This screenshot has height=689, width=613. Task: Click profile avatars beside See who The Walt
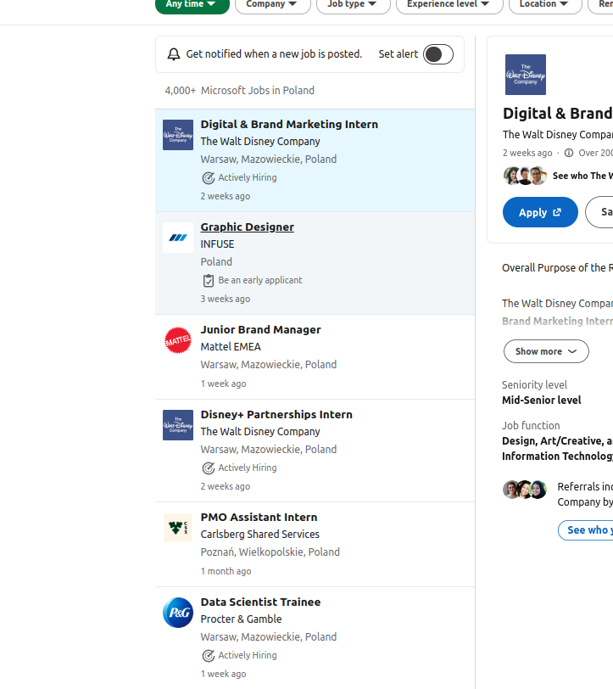pos(525,176)
